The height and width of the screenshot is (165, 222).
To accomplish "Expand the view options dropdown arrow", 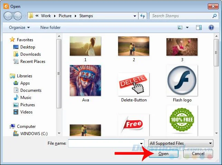I will pyautogui.click(x=187, y=27).
